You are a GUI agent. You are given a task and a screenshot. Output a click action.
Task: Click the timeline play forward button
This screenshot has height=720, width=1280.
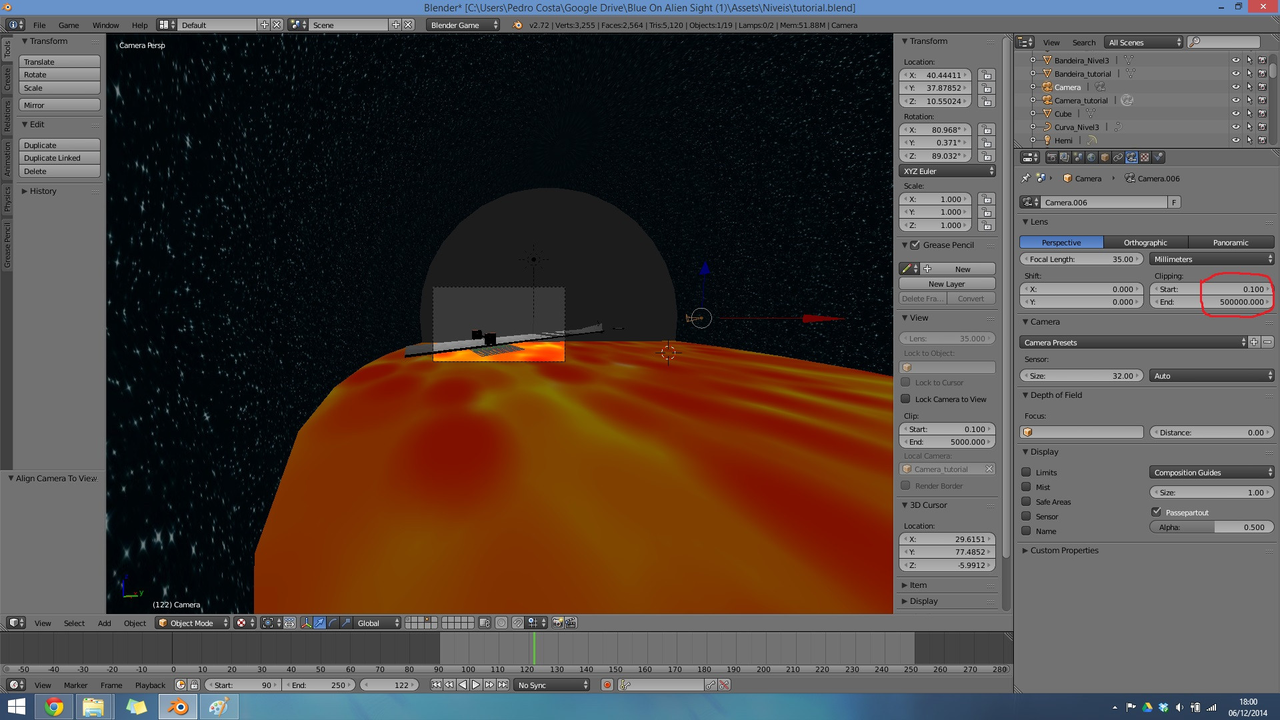pos(476,685)
